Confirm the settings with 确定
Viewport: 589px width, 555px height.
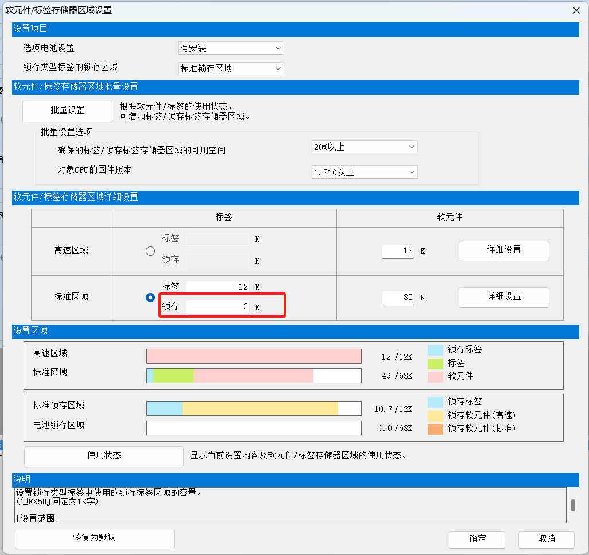pos(477,539)
